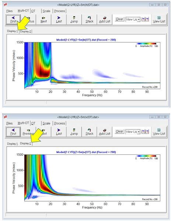Viewport: 171px width, 221px height.
Task: Click amplitude color bar in bottom v(OT) chart
Action: coord(146,156)
